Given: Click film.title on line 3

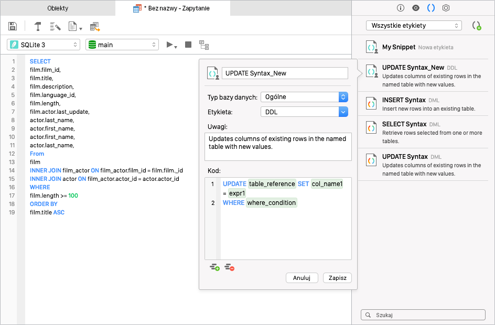Looking at the screenshot, I should (41, 78).
